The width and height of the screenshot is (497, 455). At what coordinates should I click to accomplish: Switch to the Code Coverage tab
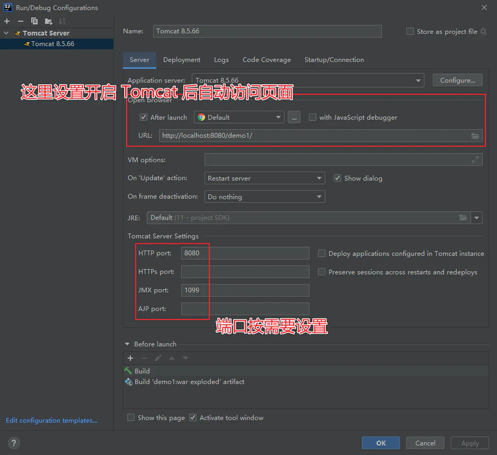[267, 60]
